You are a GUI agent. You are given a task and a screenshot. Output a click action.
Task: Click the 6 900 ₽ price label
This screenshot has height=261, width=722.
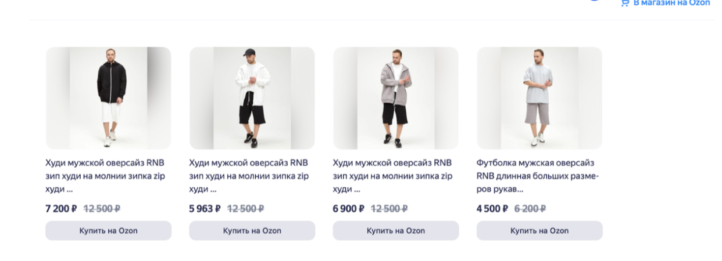pyautogui.click(x=348, y=209)
